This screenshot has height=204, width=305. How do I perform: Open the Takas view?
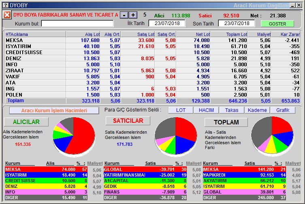(232, 110)
